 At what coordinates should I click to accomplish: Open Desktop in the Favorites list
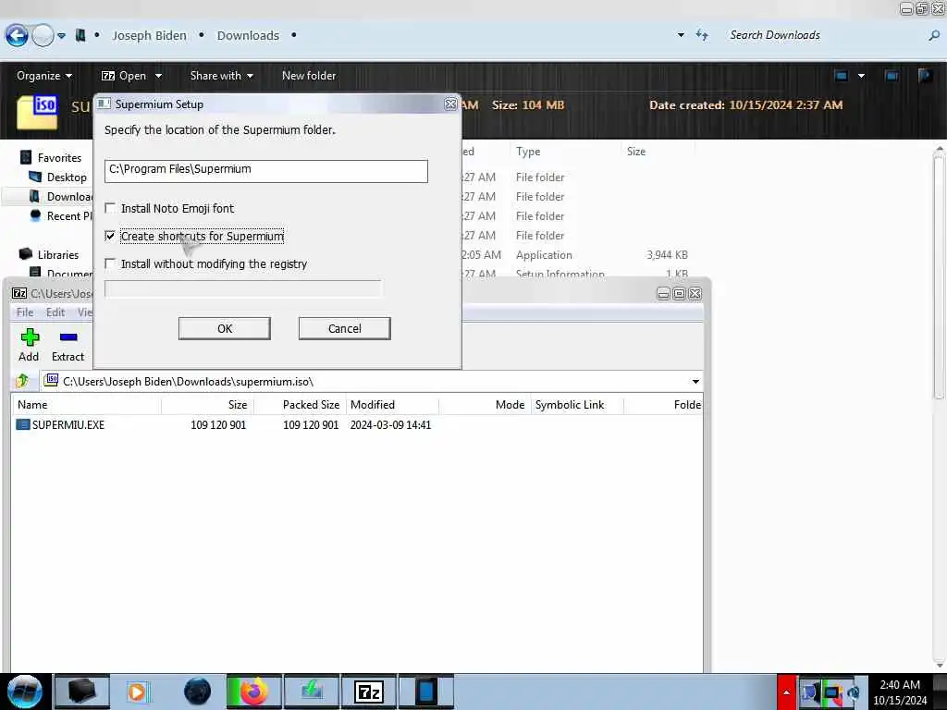click(x=67, y=177)
